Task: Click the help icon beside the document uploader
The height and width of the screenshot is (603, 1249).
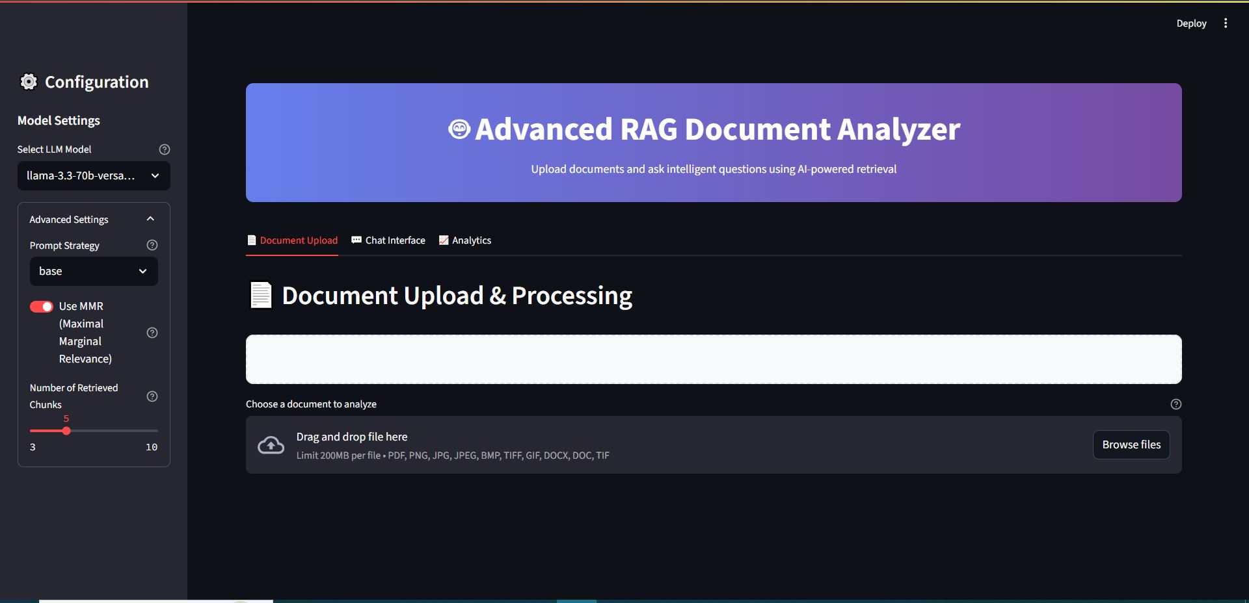Action: pos(1175,404)
